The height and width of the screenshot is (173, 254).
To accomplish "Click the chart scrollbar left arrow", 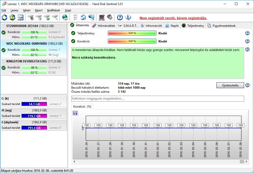I will (74, 161).
